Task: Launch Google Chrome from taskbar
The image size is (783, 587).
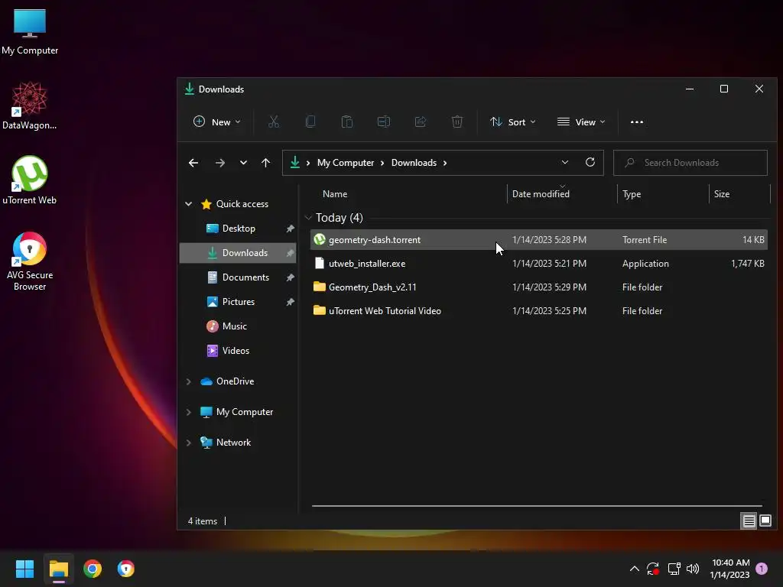Action: 93,569
